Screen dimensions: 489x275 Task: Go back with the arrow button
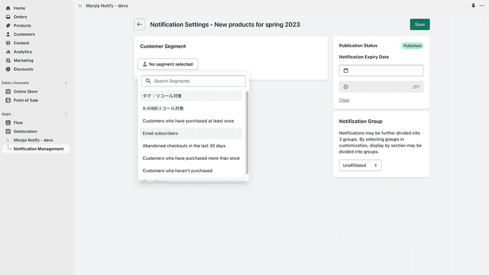pos(139,24)
